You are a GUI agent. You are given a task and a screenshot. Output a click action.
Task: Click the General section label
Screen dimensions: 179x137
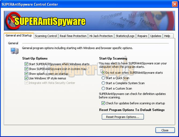(x=13, y=43)
